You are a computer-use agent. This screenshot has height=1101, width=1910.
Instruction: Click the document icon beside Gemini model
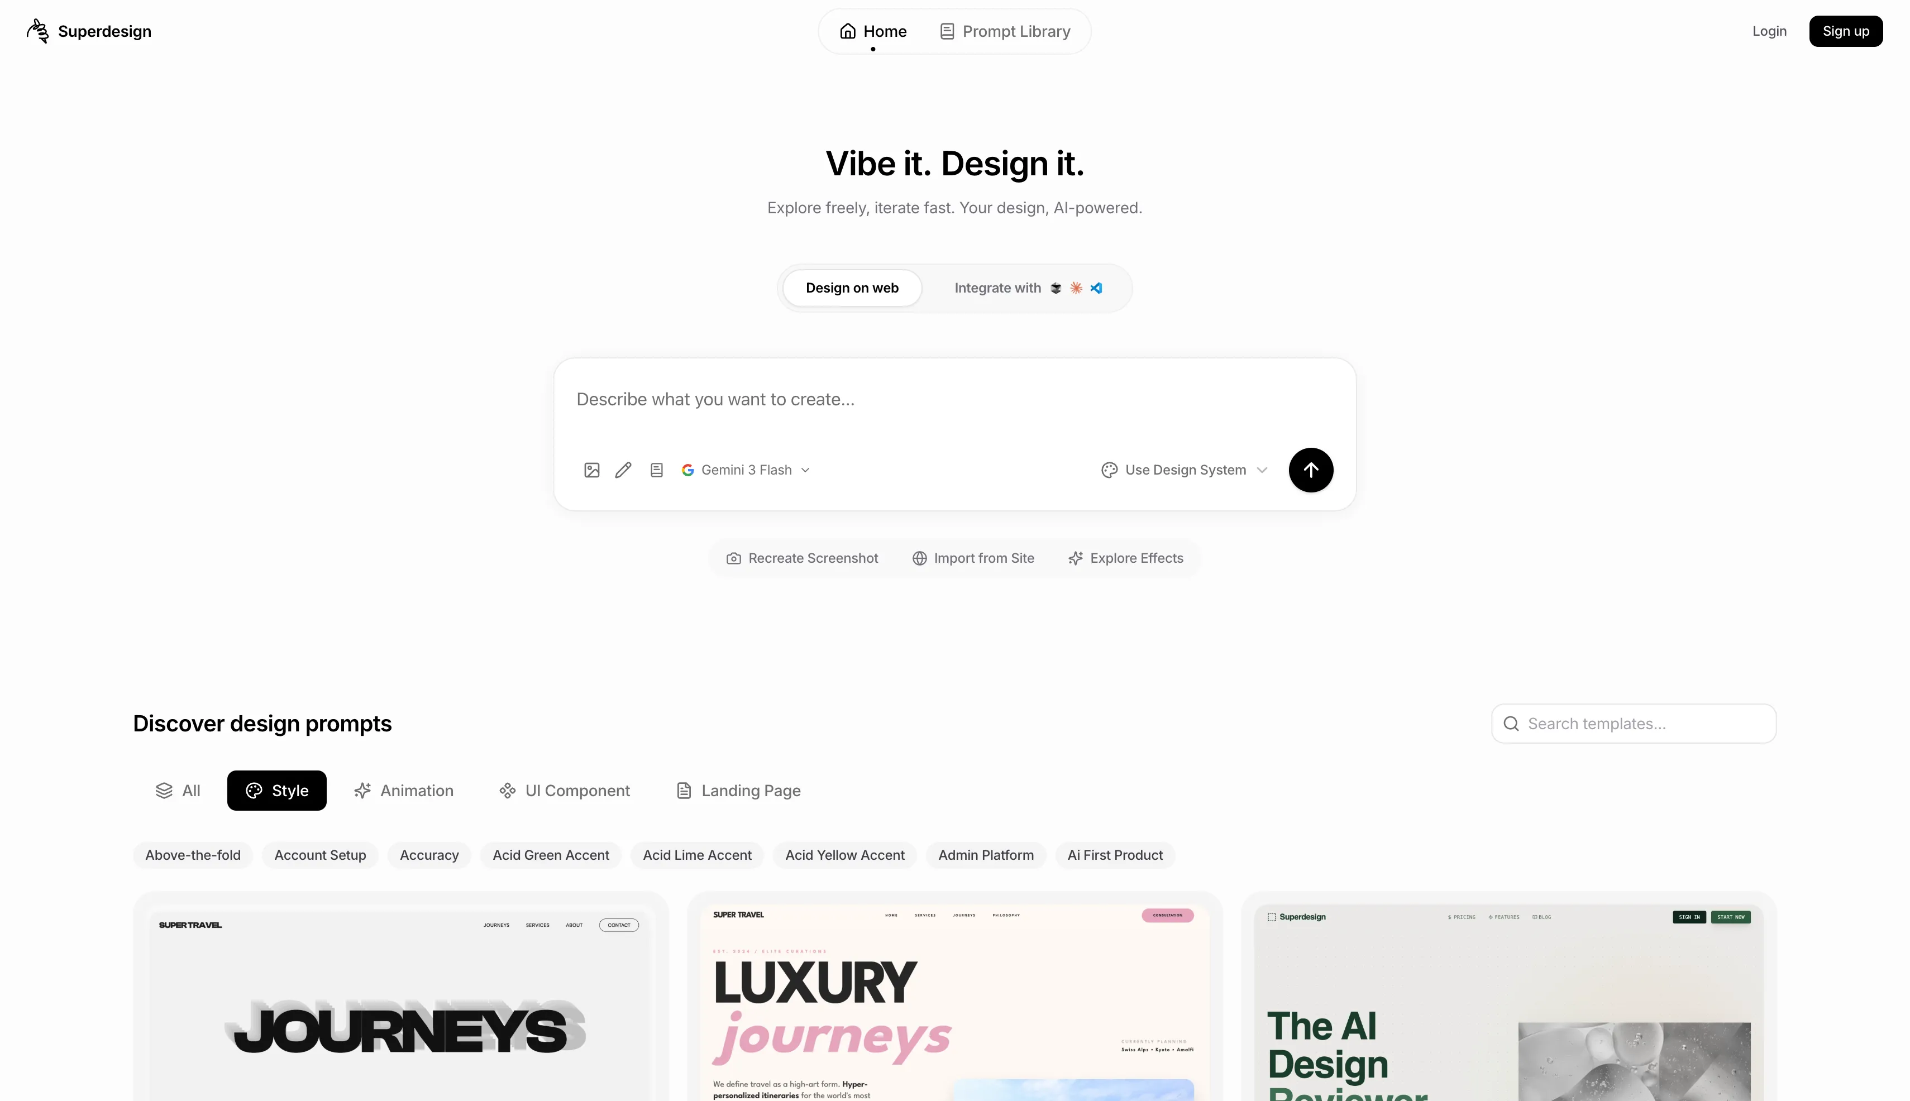click(x=657, y=470)
